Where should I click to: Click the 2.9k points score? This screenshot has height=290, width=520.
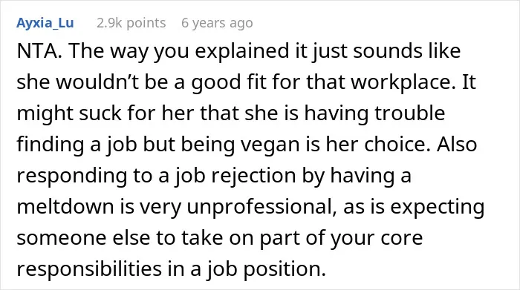(x=131, y=23)
